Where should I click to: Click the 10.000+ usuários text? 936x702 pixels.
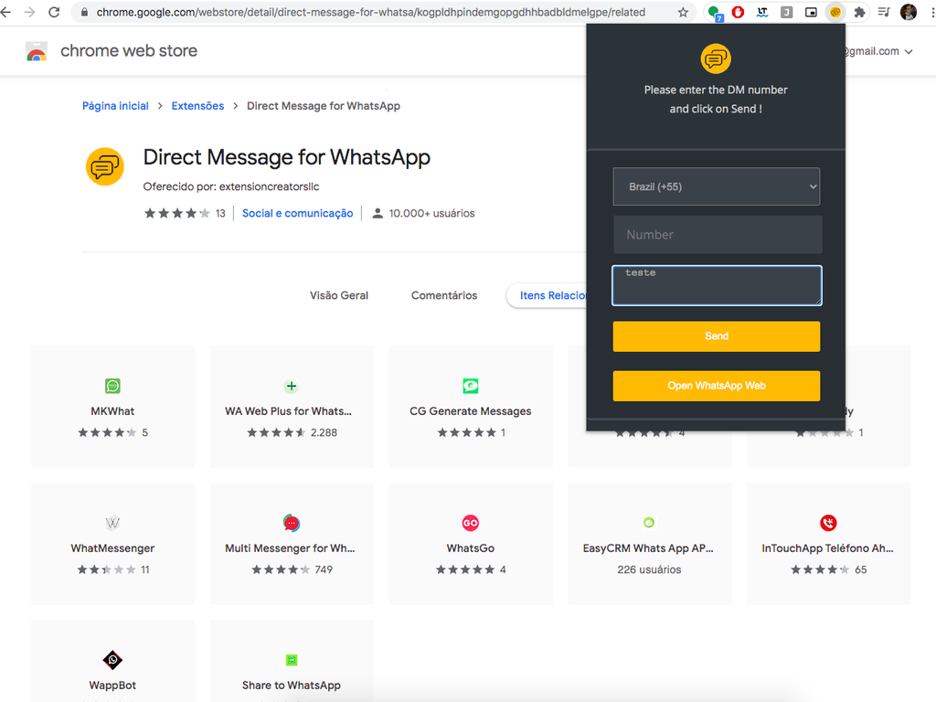[x=431, y=213]
